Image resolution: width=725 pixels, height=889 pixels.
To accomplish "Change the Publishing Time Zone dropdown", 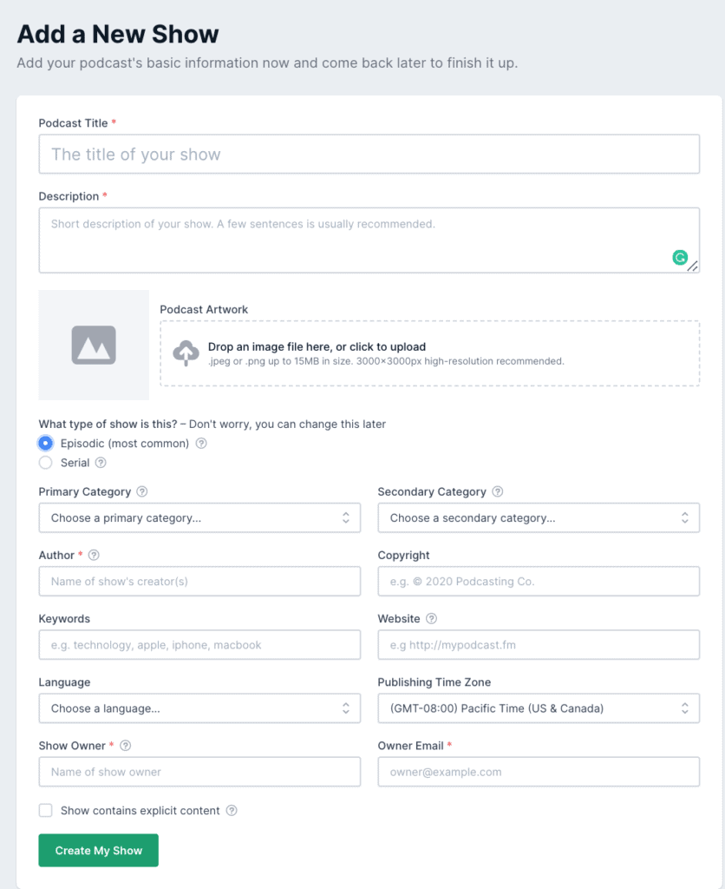I will click(x=539, y=708).
